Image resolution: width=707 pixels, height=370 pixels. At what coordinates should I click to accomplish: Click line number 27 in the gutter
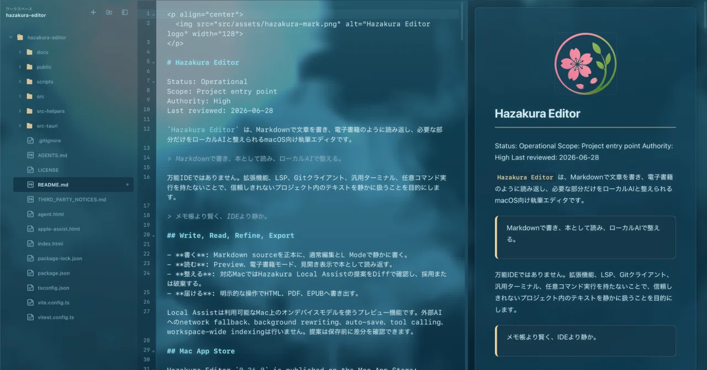tap(146, 311)
